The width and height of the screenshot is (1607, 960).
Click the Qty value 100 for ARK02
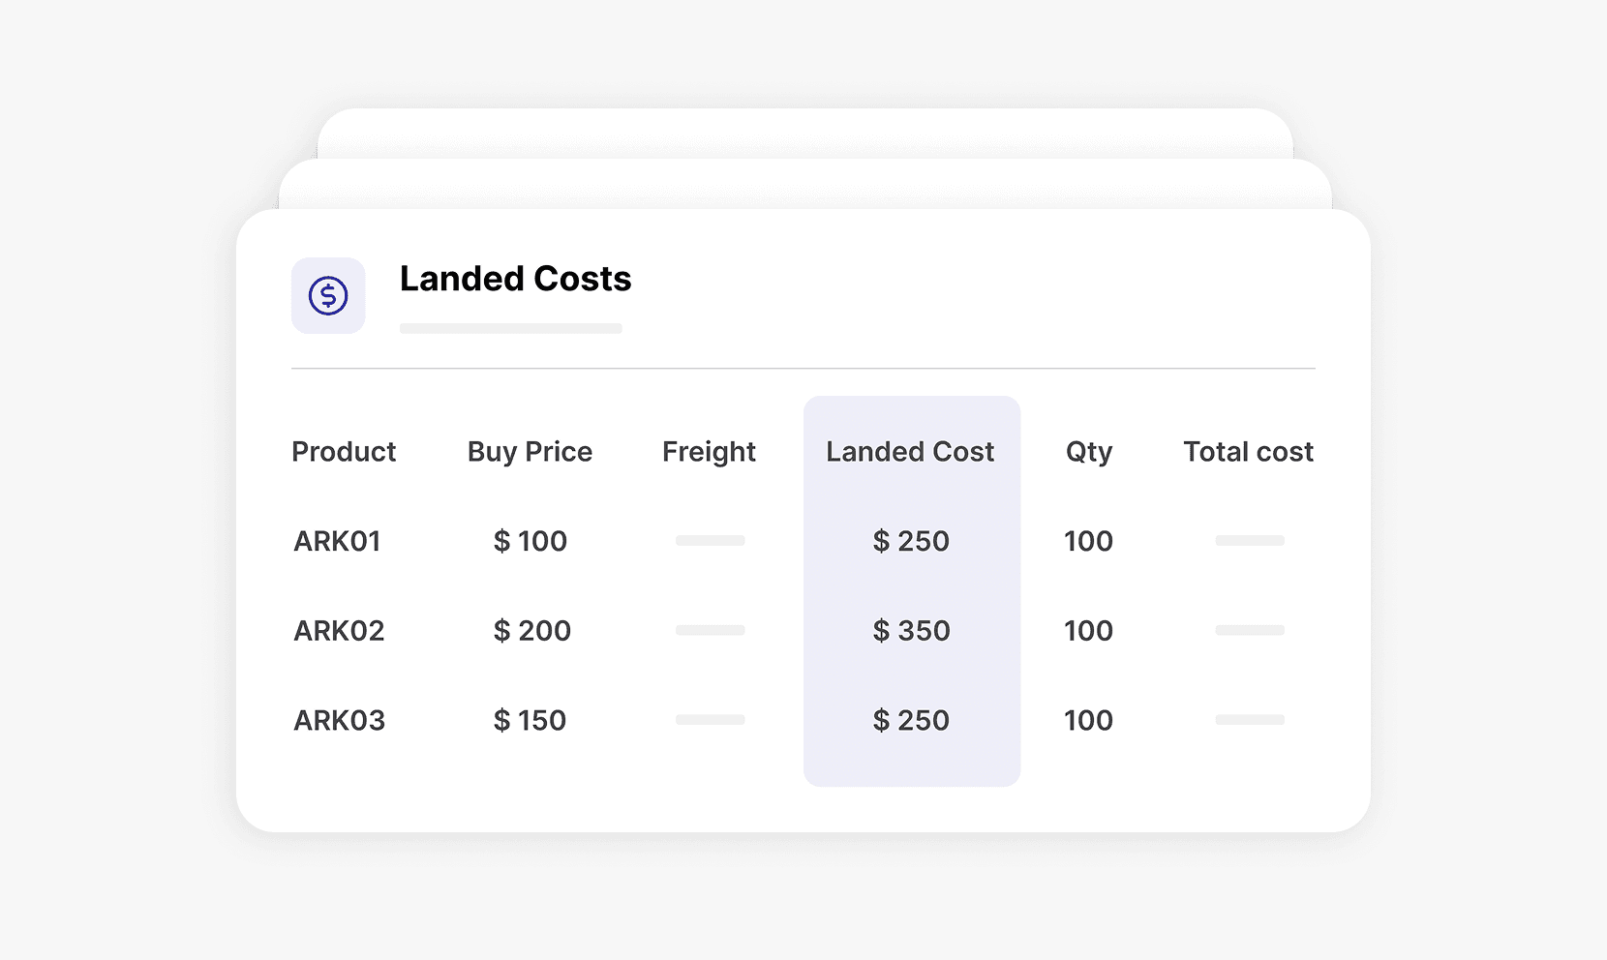[x=1087, y=630]
